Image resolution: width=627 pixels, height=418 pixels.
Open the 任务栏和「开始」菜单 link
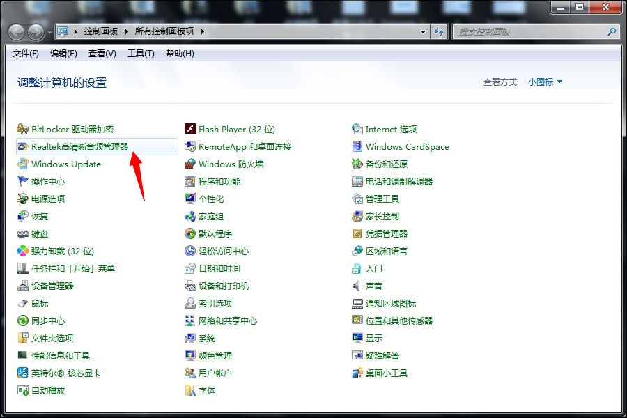pos(73,268)
